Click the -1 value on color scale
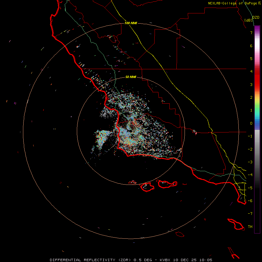Screen dimensions: 262x262 (250, 136)
